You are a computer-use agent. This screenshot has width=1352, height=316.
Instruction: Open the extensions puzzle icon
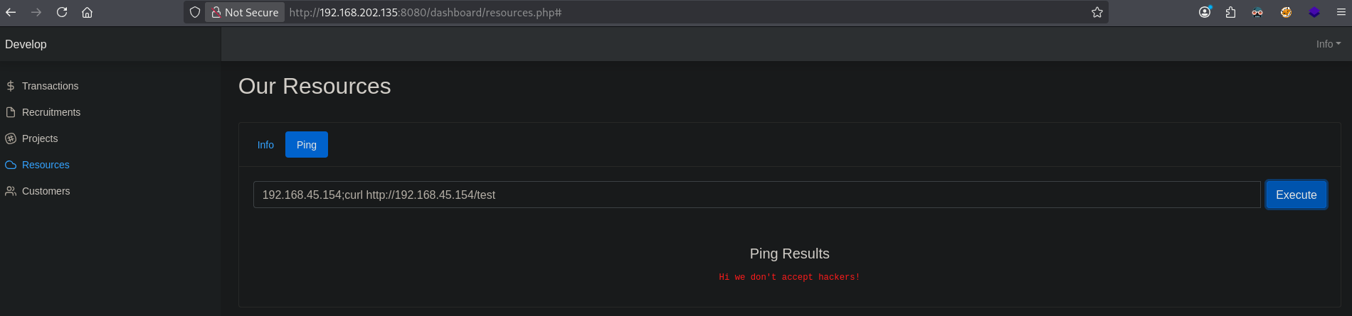point(1230,12)
